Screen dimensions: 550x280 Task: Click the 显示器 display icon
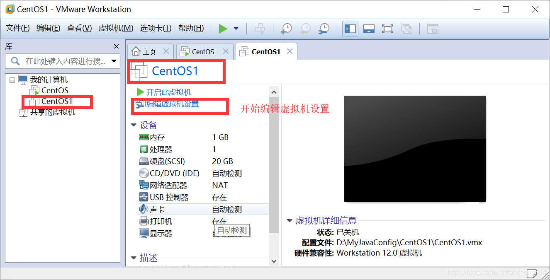144,233
